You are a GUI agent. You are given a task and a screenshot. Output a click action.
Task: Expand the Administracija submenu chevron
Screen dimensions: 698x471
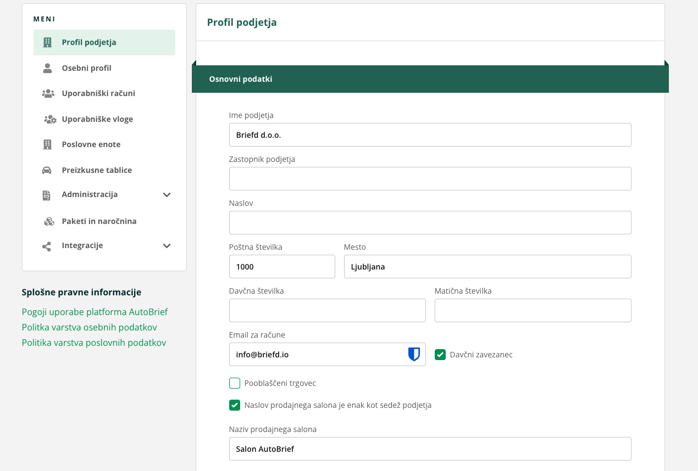click(167, 195)
